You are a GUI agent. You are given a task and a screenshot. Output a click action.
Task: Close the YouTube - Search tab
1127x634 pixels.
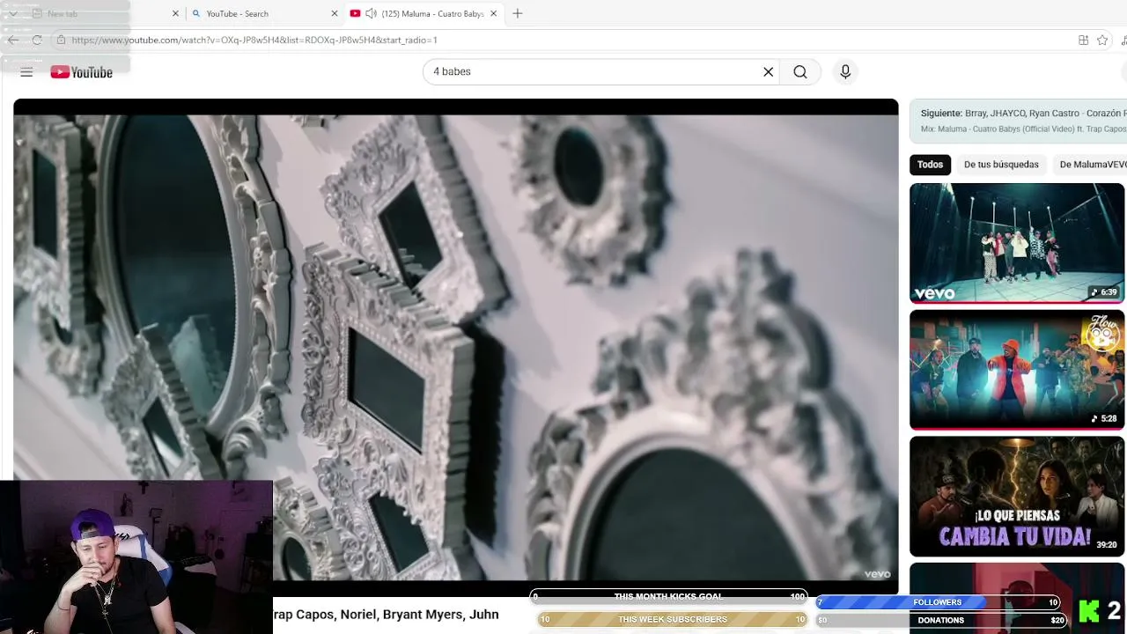(335, 13)
